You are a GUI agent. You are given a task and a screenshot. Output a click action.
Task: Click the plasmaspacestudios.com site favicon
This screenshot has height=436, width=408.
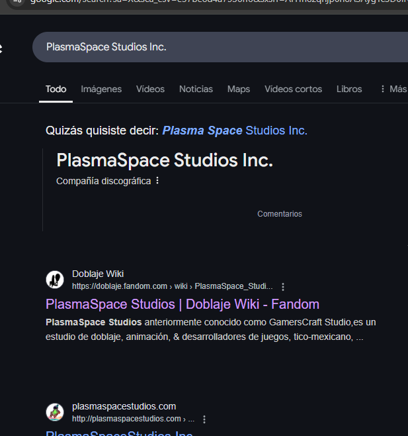[55, 412]
